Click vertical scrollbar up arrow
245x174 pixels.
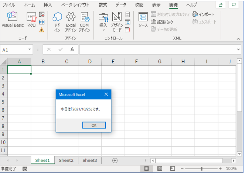(x=239, y=61)
